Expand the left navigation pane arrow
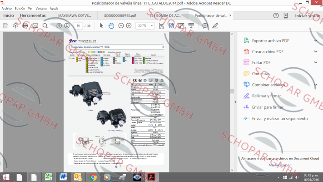Viewport: 323px width, 182px height. [x=1, y=102]
